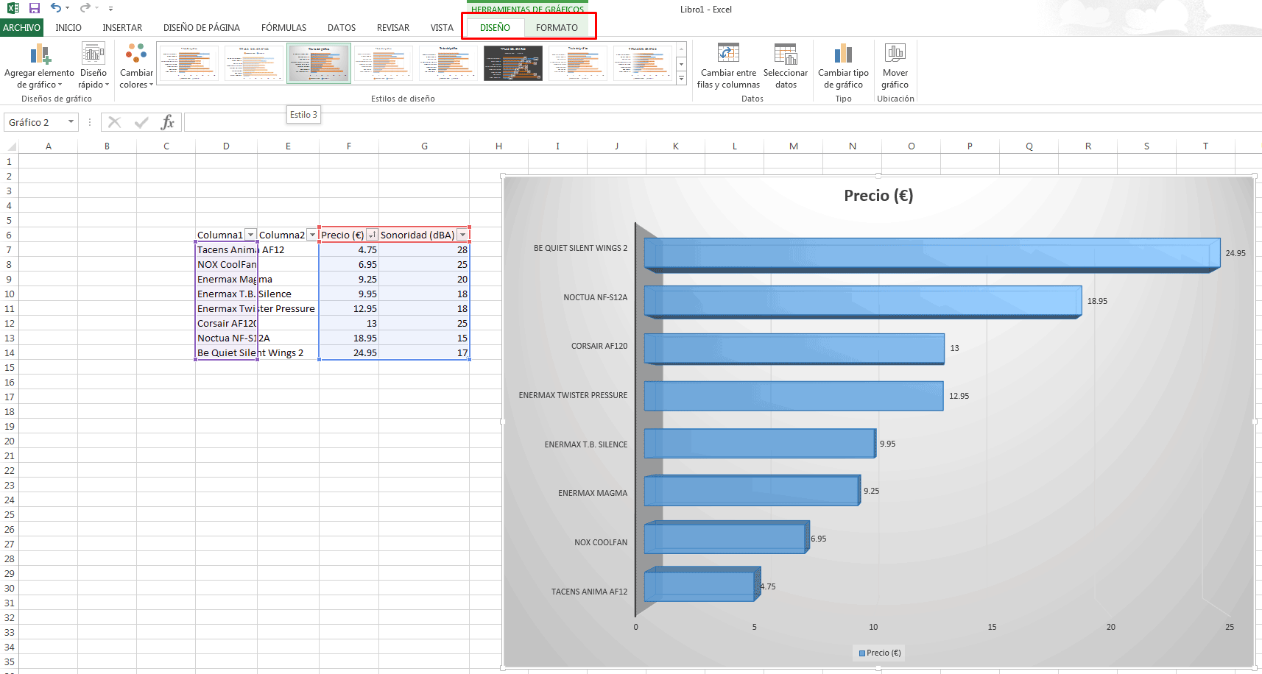
Task: Open the chart tools FORMATO tab
Action: point(557,27)
